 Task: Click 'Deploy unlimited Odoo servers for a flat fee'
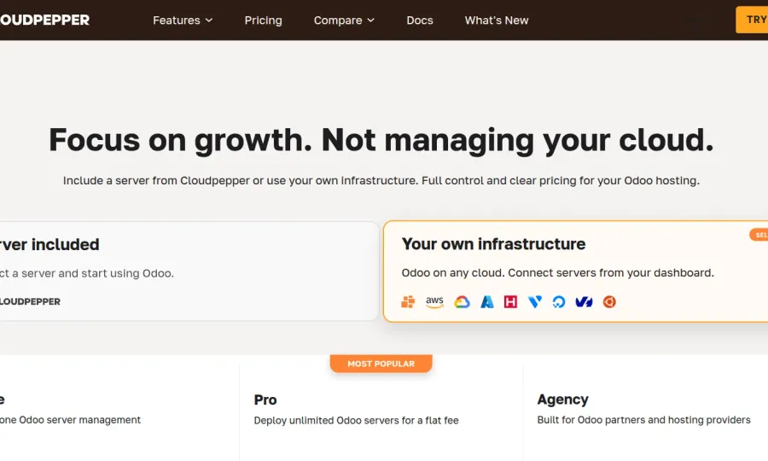356,420
